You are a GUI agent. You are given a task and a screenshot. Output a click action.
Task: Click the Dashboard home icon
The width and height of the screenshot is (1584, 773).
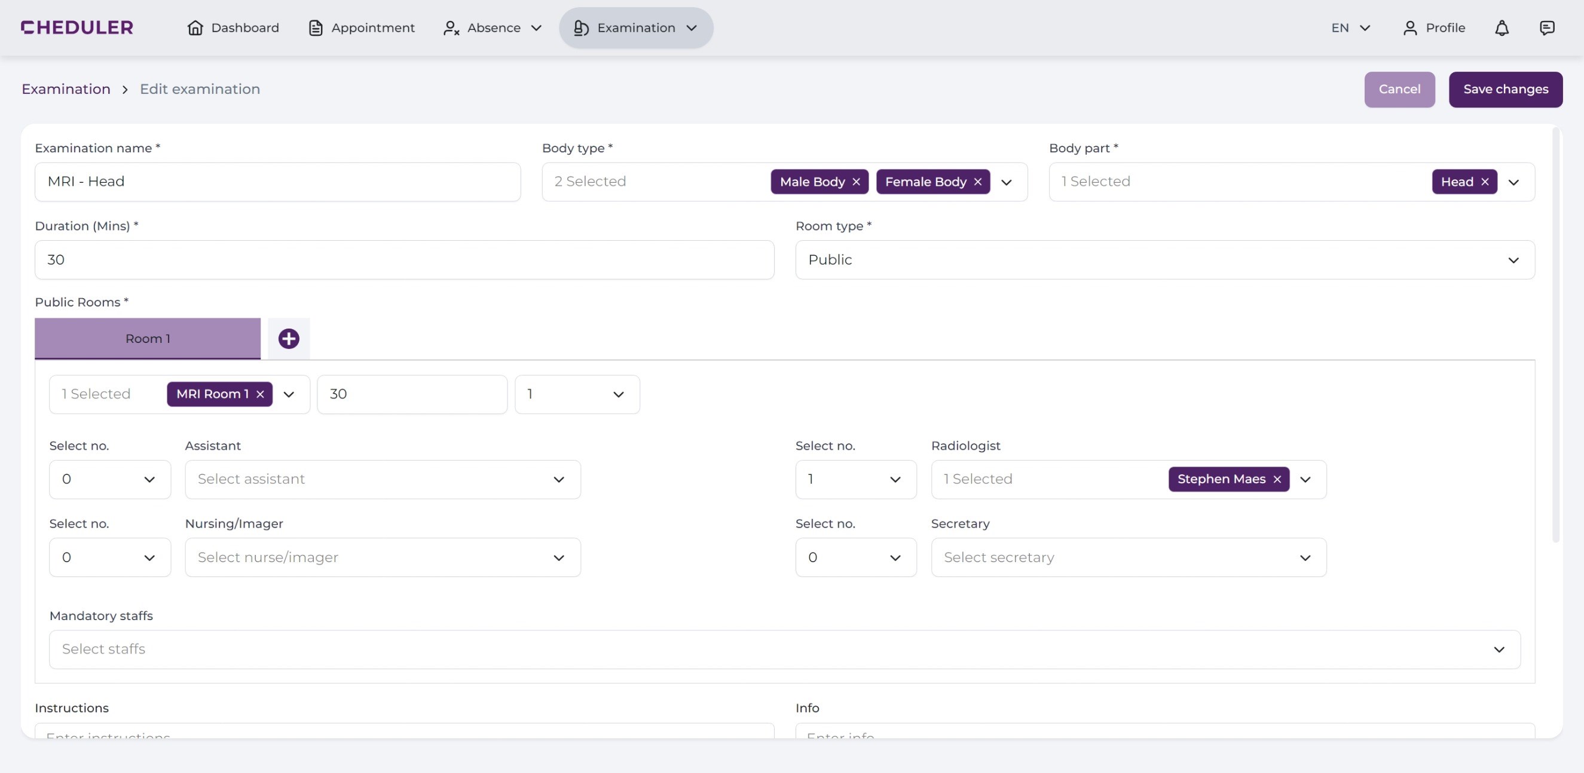point(195,27)
